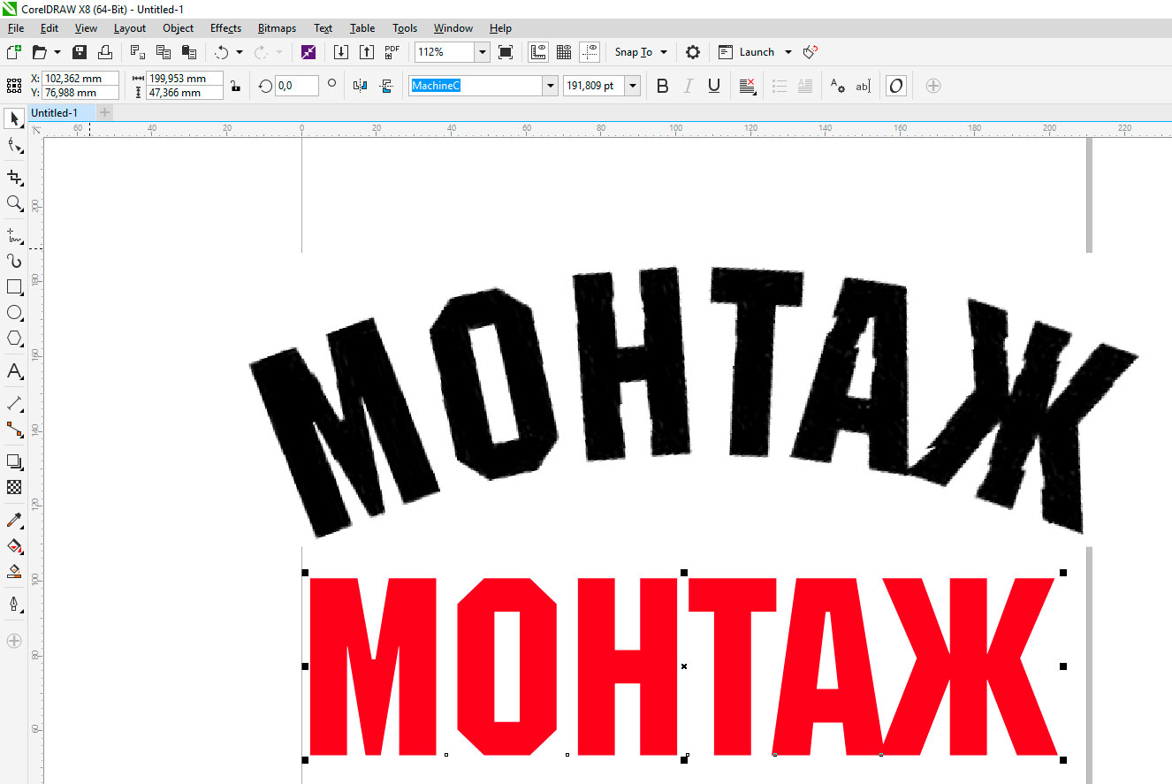
Task: Save the document with the floppy icon
Action: point(80,52)
